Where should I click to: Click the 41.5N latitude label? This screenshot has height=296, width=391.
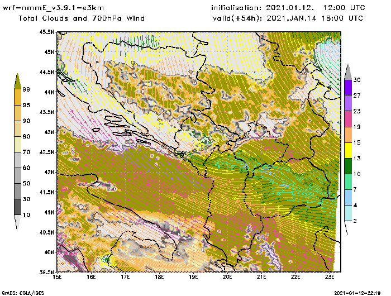coord(46,192)
